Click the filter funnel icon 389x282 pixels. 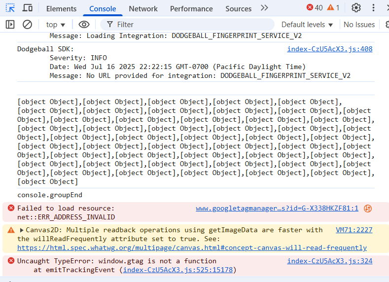[109, 24]
